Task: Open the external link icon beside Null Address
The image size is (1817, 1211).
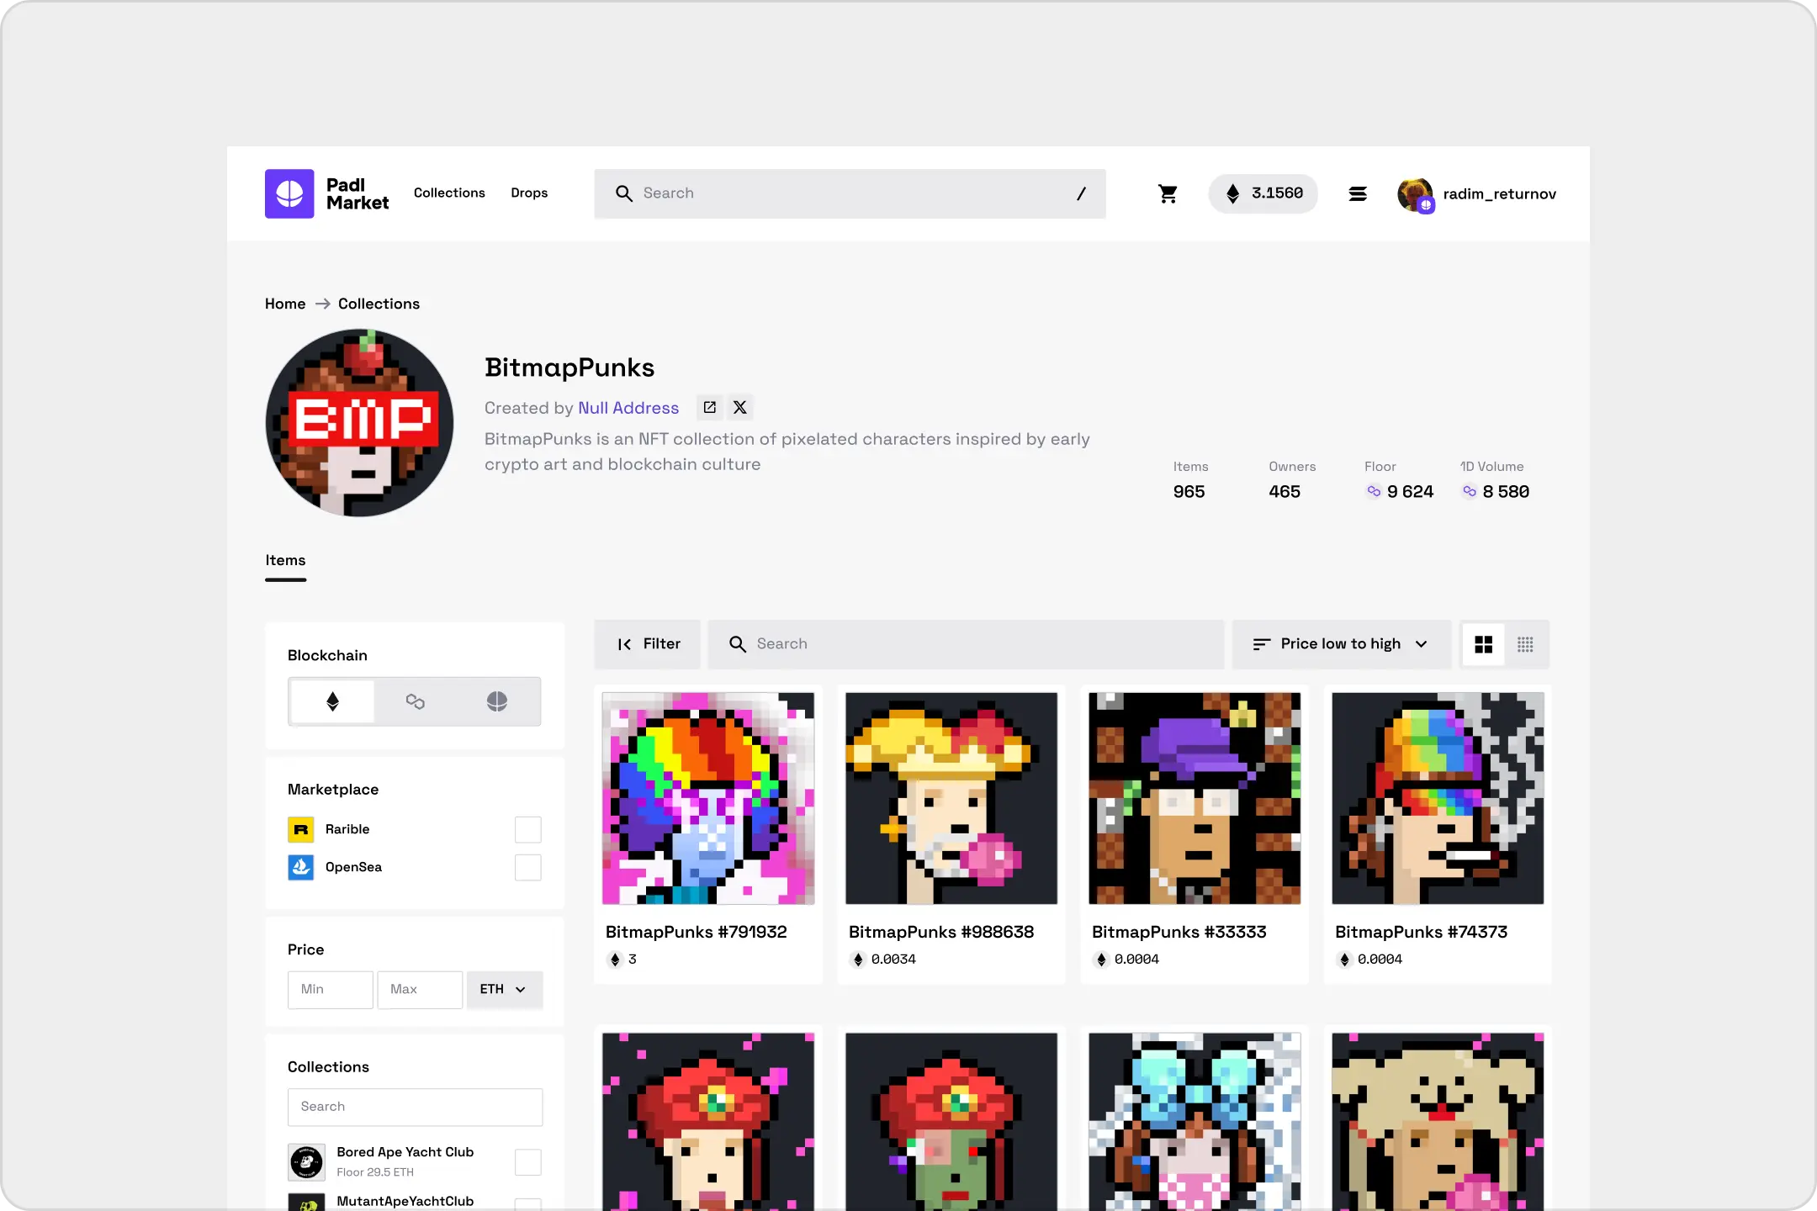Action: (x=710, y=408)
